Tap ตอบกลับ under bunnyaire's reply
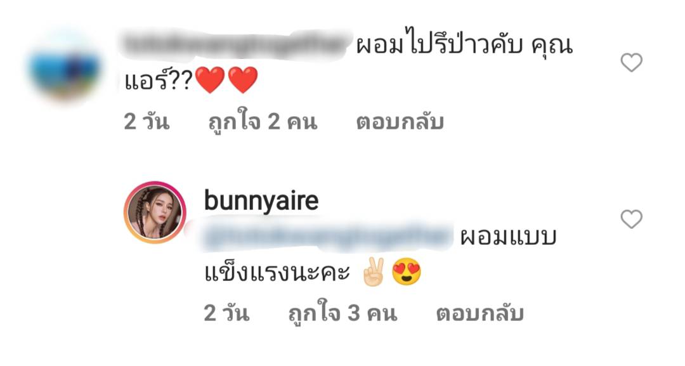Screen dimensions: 685x366 (480, 313)
